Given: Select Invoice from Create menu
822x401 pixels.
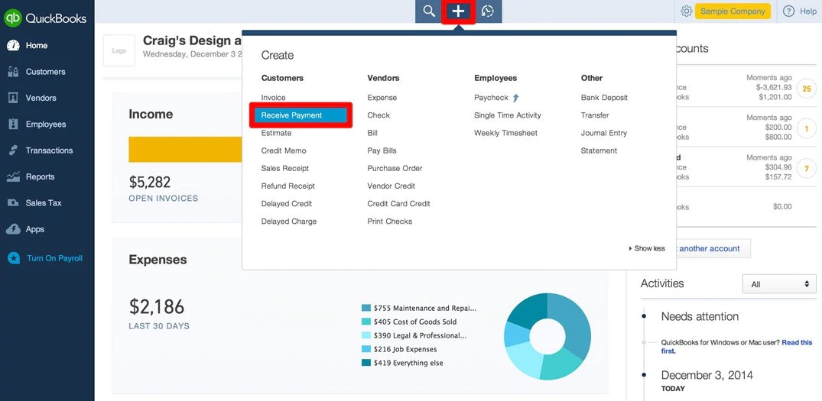Looking at the screenshot, I should point(273,97).
